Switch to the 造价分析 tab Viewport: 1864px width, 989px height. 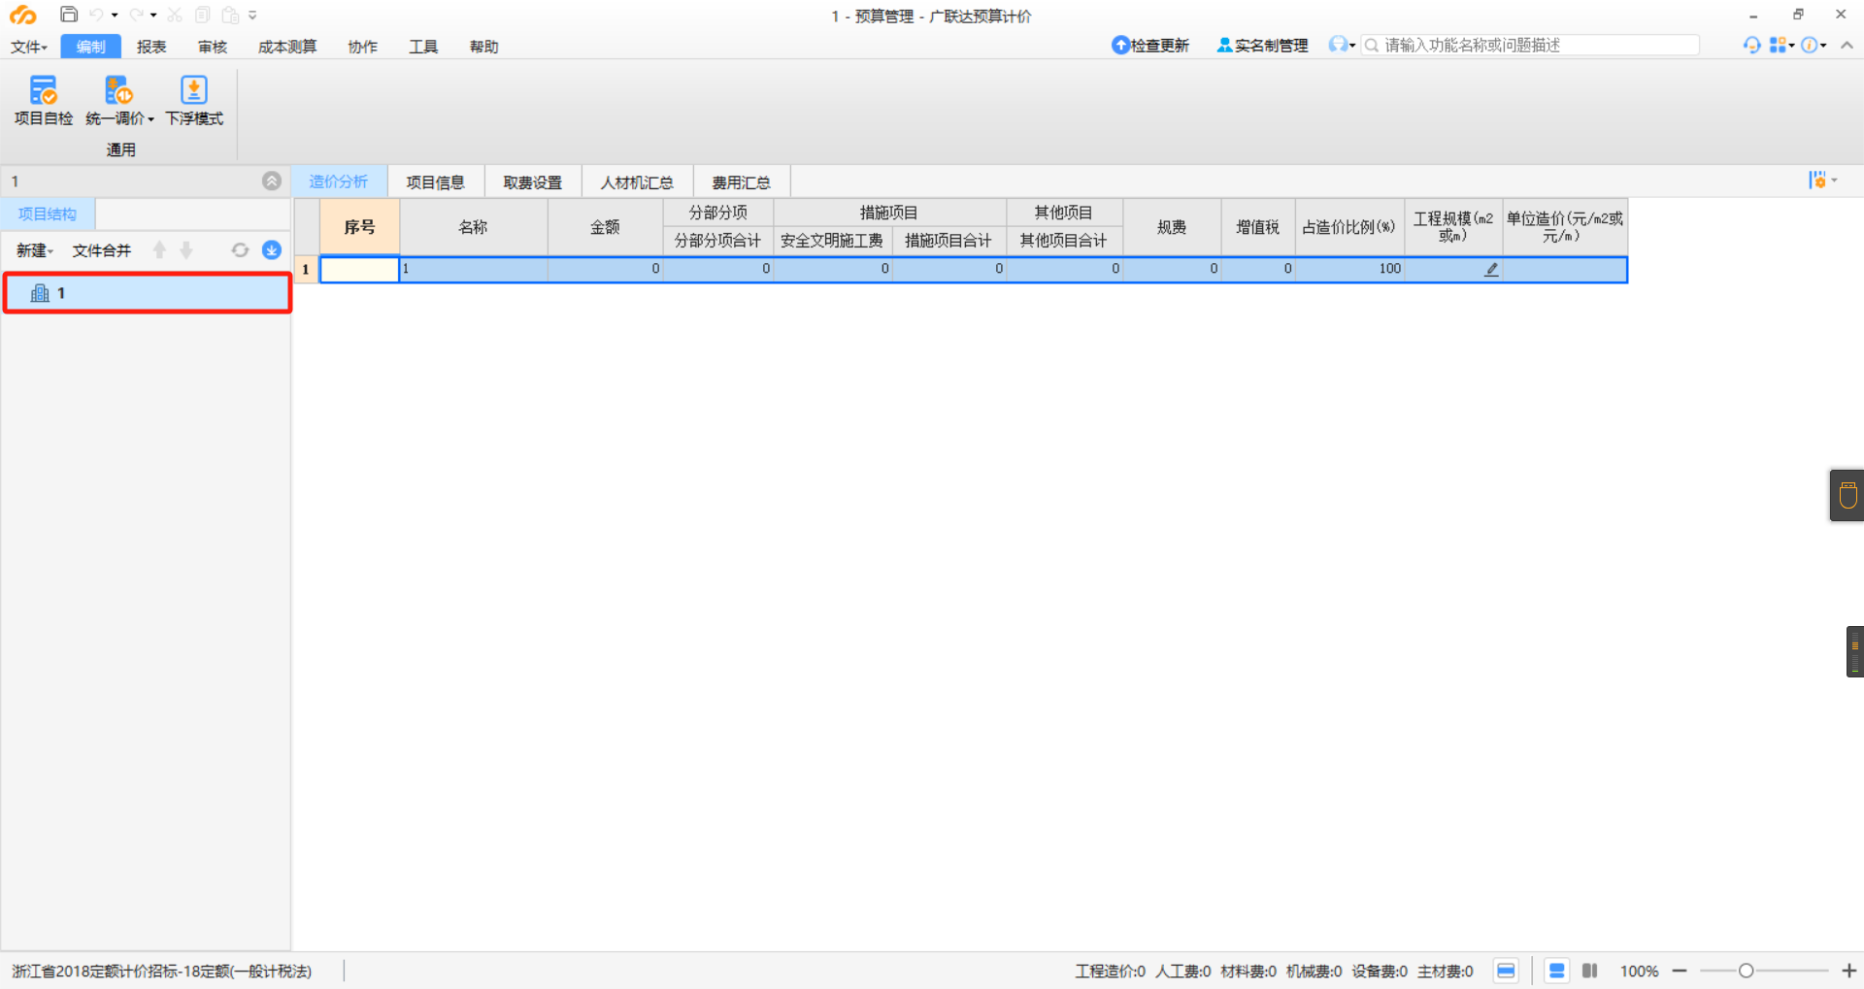tap(339, 181)
